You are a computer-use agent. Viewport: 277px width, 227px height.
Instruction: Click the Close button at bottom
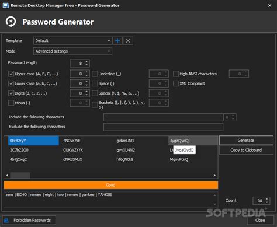coord(260,221)
